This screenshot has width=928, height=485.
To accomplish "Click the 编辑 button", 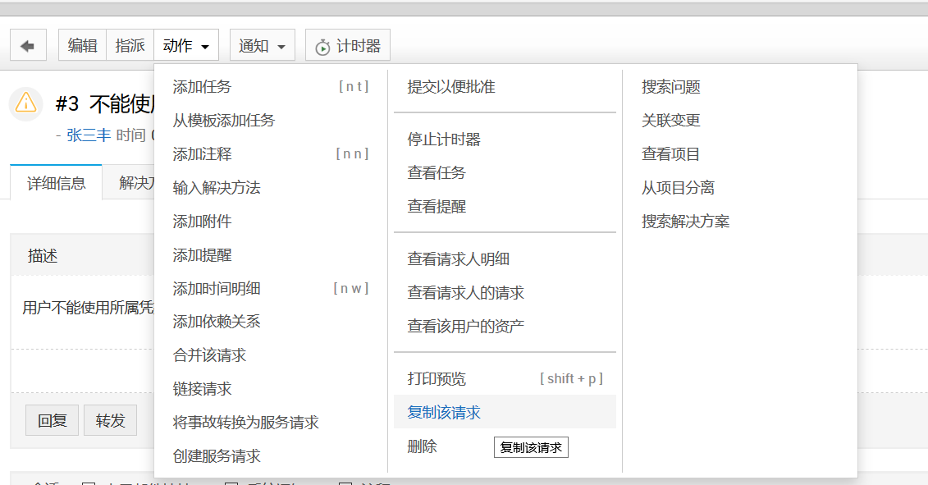I will pos(82,46).
